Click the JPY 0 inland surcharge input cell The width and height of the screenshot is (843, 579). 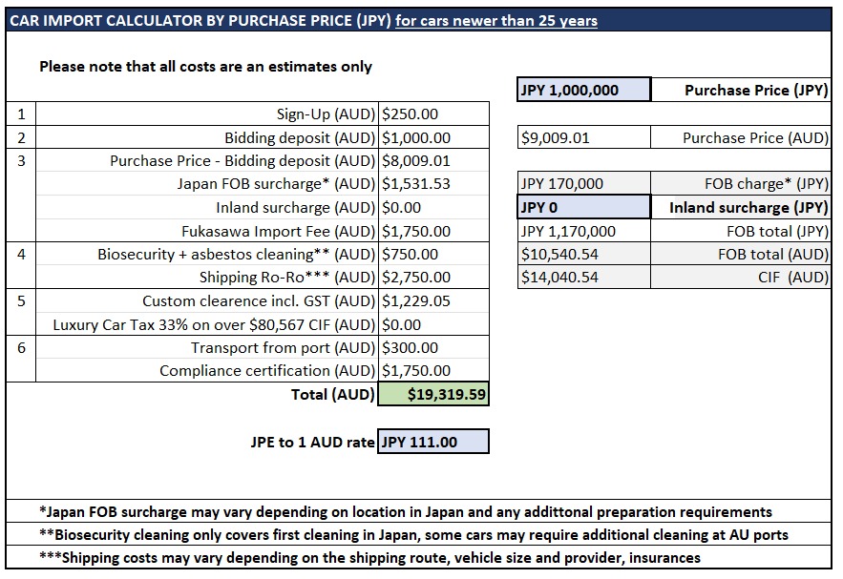584,207
